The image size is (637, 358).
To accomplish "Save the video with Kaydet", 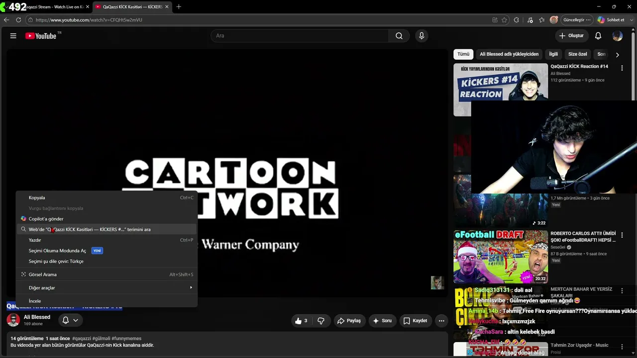I will (x=415, y=321).
